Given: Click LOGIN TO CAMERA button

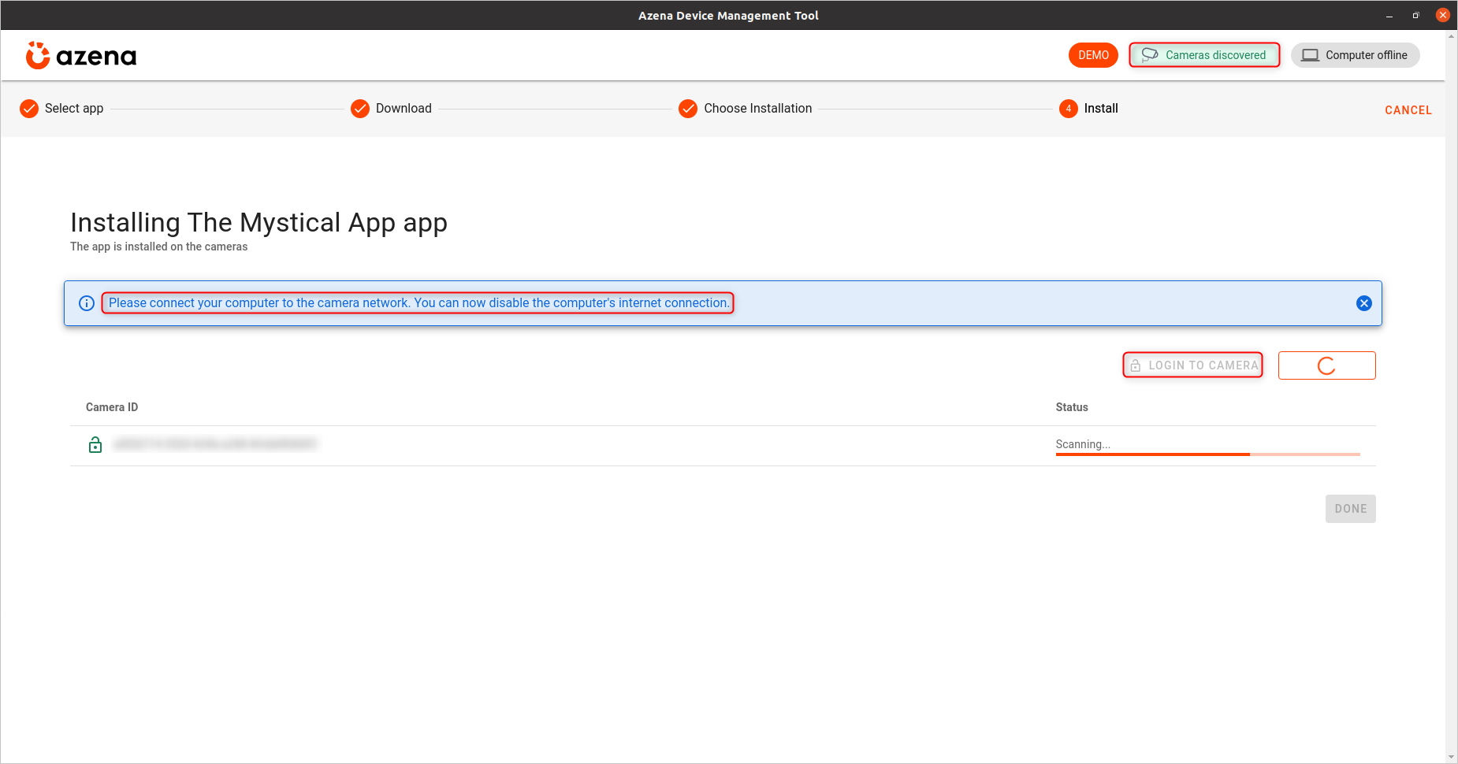Looking at the screenshot, I should [1193, 365].
